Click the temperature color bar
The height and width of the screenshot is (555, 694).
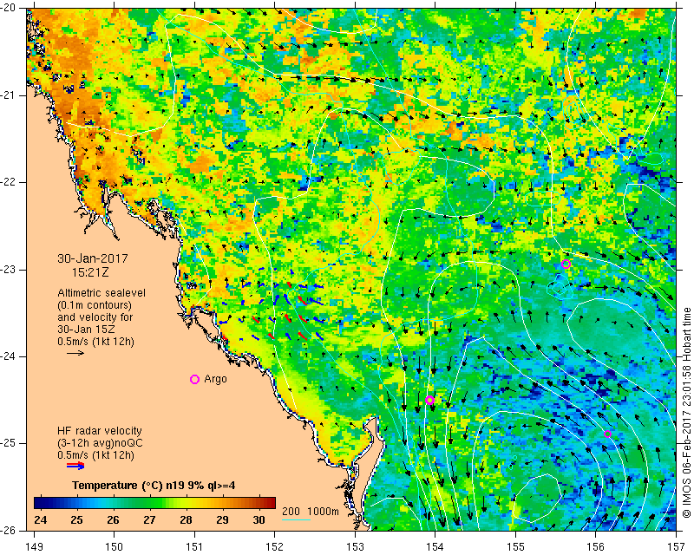point(155,503)
